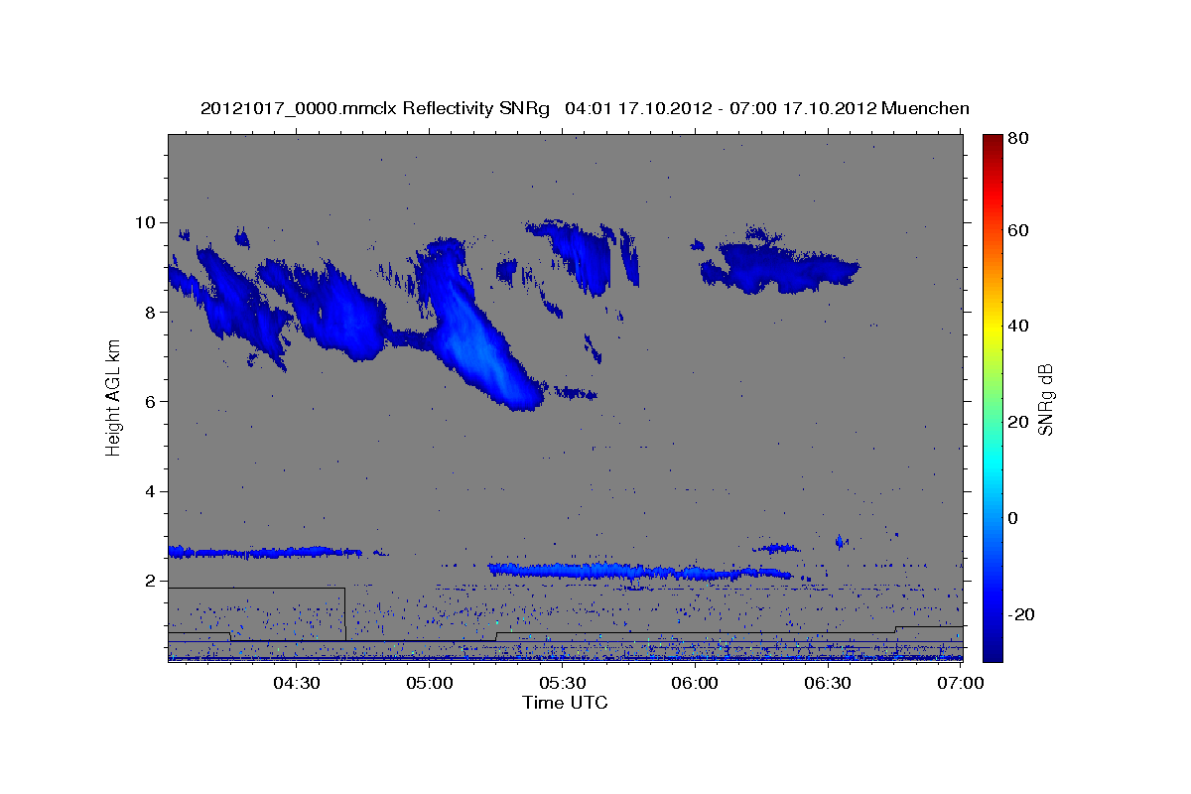The width and height of the screenshot is (1191, 794).
Task: Click the 'Time UTC' axis label
Action: (x=565, y=703)
